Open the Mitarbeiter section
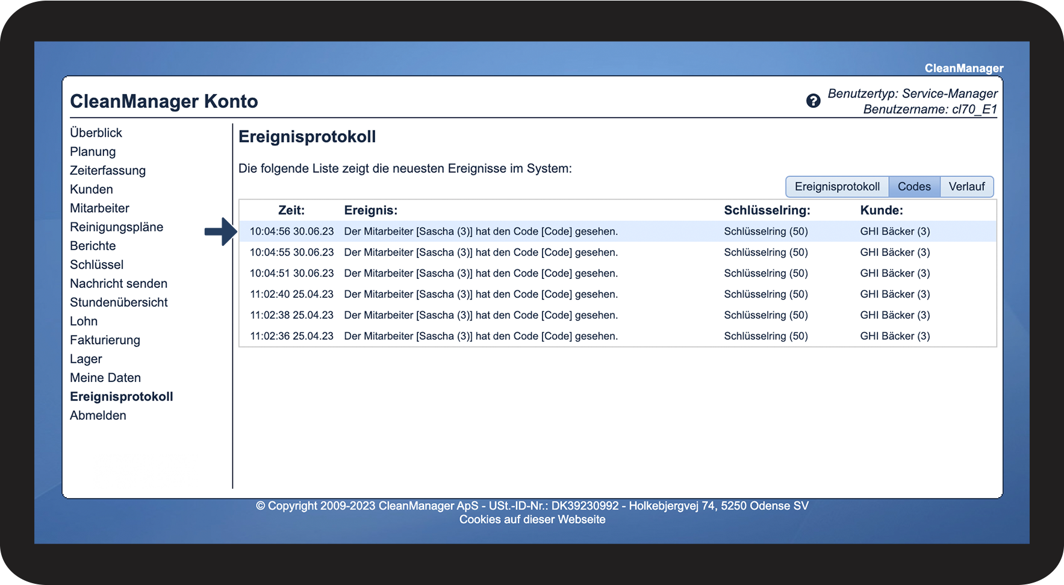1064x585 pixels. [99, 208]
